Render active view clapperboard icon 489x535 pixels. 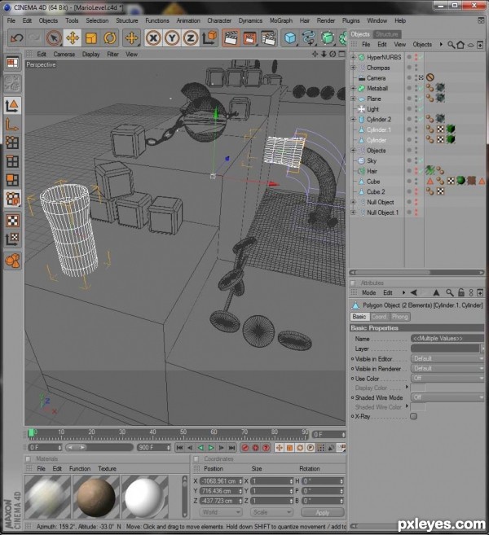tap(231, 38)
